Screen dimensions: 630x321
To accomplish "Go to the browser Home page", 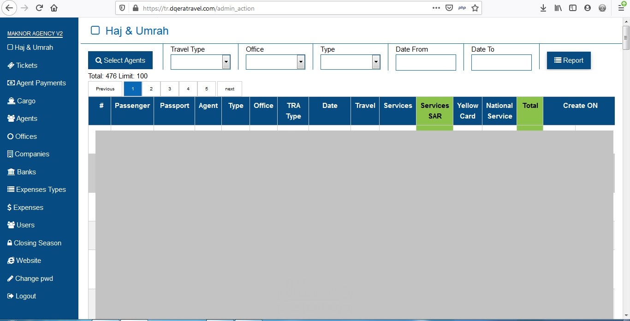I will (54, 8).
